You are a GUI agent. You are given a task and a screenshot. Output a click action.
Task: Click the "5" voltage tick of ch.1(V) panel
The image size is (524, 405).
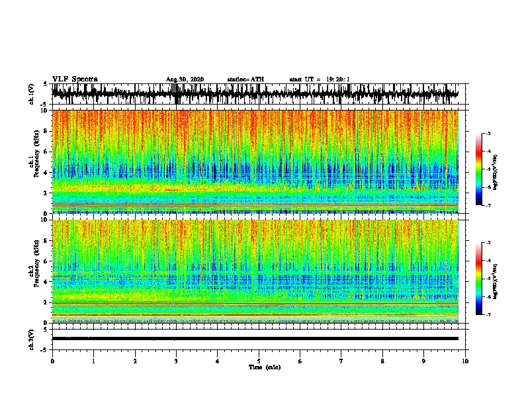point(46,84)
